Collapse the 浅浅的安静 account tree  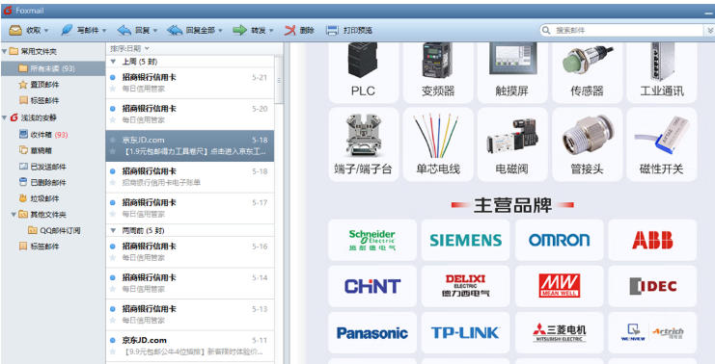click(x=4, y=117)
